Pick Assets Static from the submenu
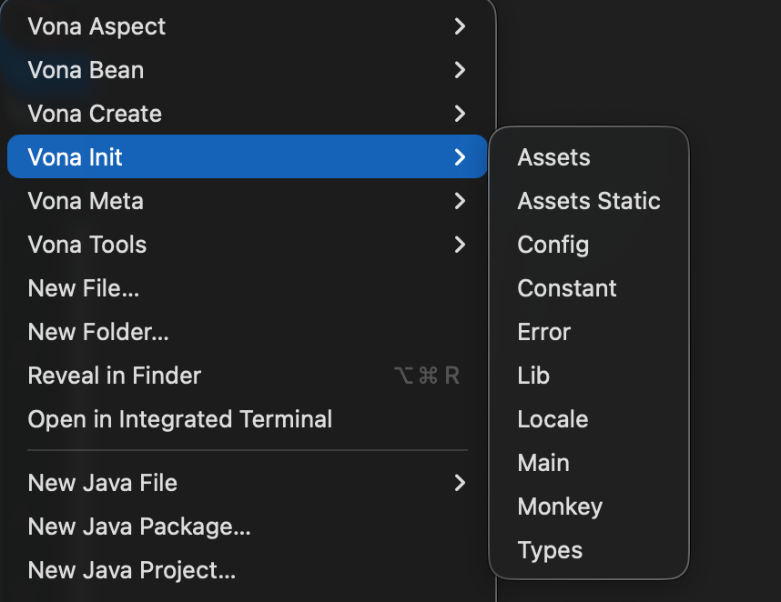781x602 pixels. pyautogui.click(x=589, y=201)
